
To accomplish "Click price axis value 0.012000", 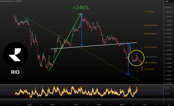I will click(x=168, y=71).
